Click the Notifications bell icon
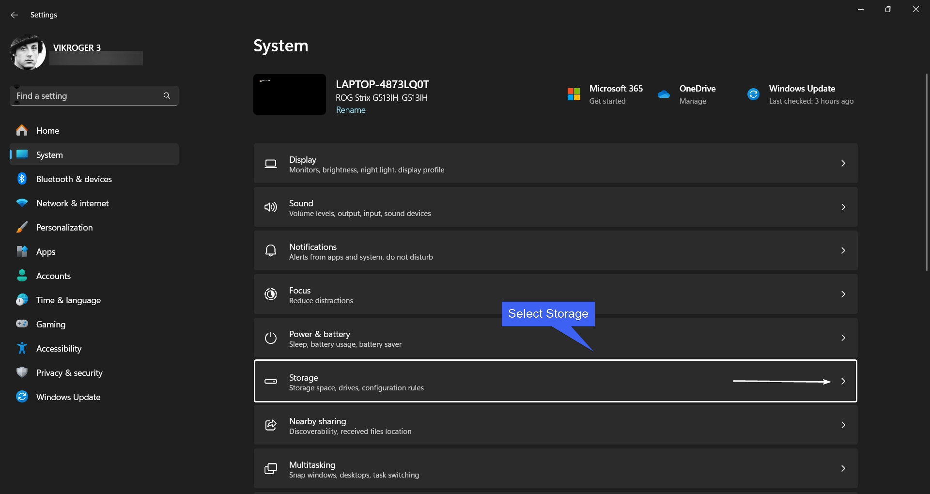The height and width of the screenshot is (494, 930). pos(271,250)
